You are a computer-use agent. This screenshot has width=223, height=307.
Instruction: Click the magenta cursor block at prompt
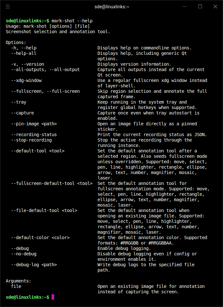[53, 297]
